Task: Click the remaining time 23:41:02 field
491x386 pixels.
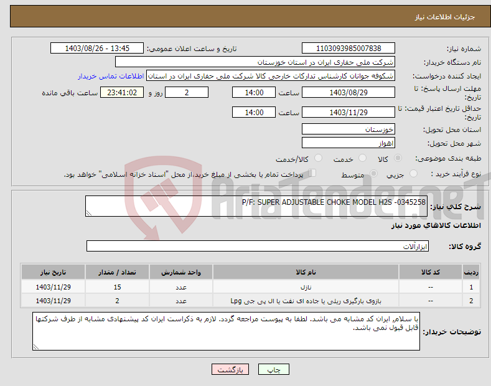Action: click(x=122, y=92)
